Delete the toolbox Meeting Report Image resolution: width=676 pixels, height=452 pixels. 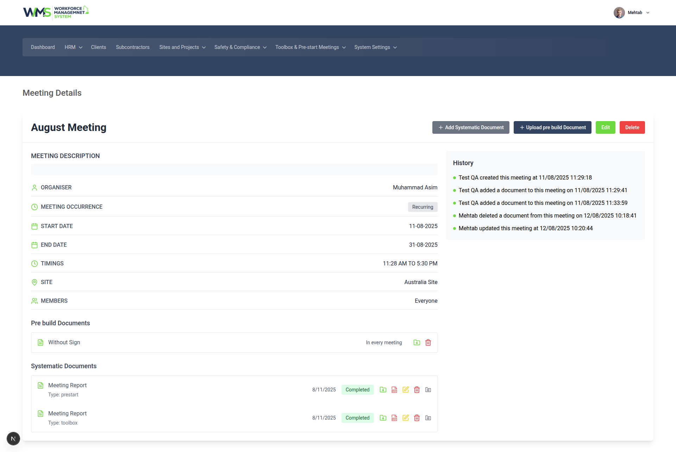pos(417,418)
